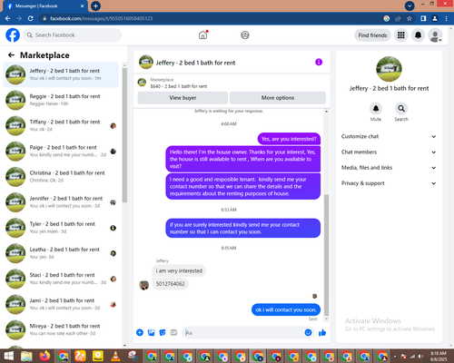Select the Jeffery conversation in list
Screen dimensions: 454x363
point(61,74)
